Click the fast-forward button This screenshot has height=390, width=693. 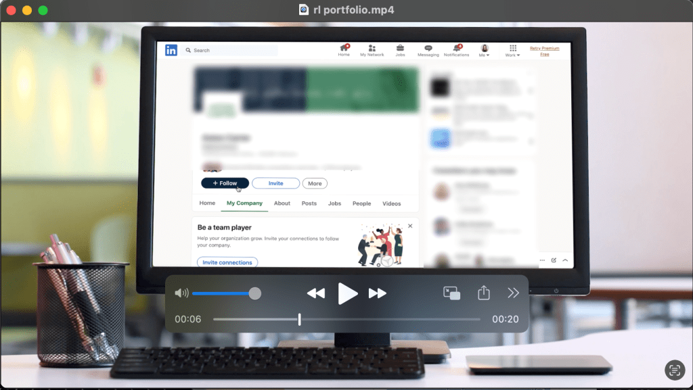pyautogui.click(x=378, y=293)
